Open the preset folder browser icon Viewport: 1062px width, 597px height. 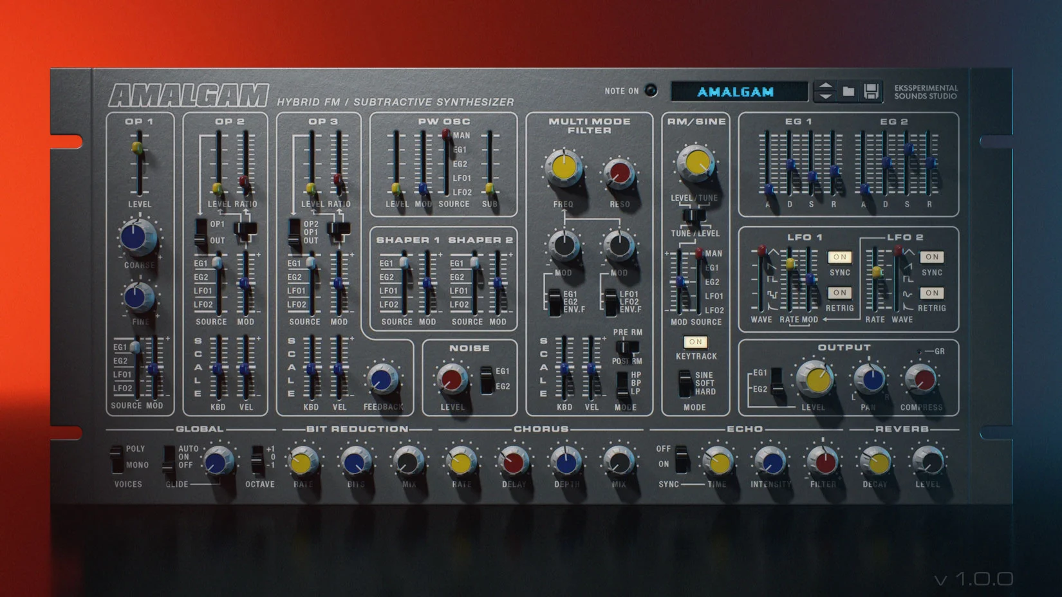point(848,91)
